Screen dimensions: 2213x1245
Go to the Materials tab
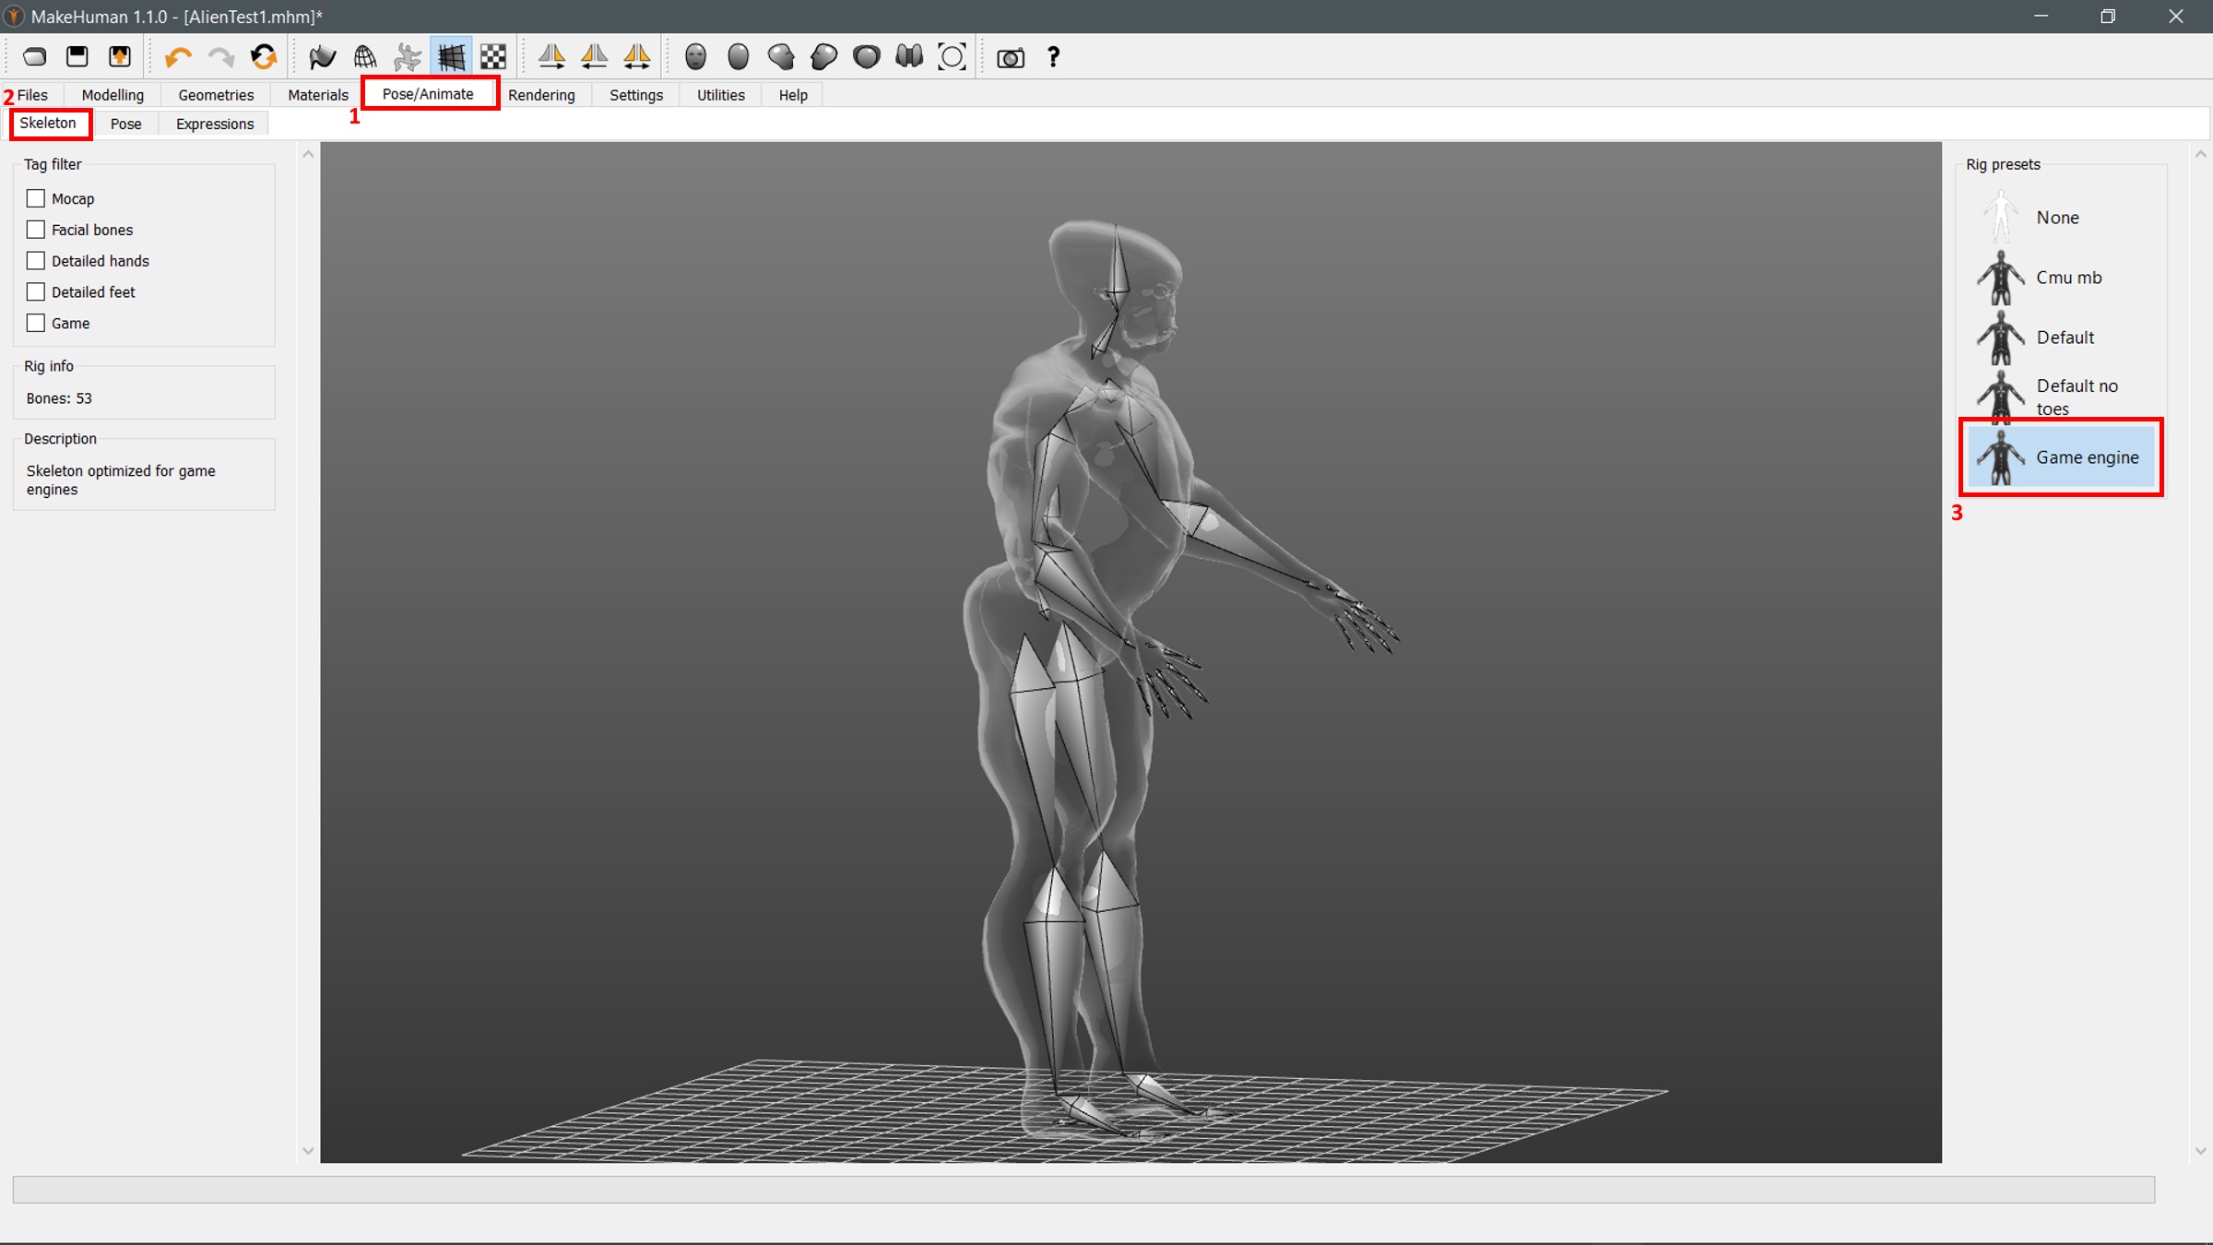pos(318,95)
